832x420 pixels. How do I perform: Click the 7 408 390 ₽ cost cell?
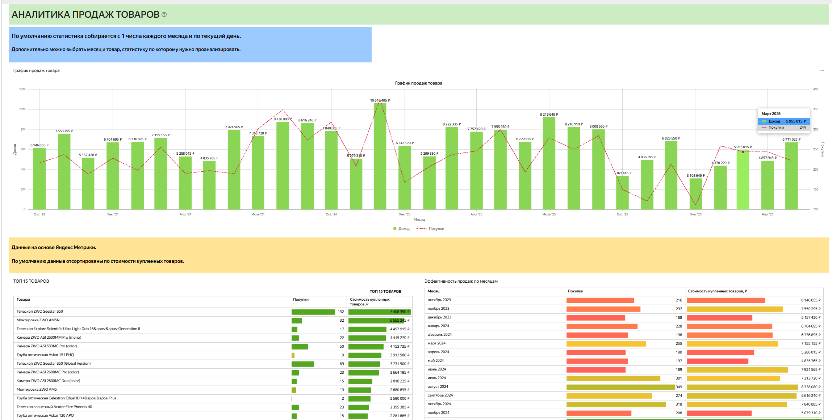[x=380, y=312]
